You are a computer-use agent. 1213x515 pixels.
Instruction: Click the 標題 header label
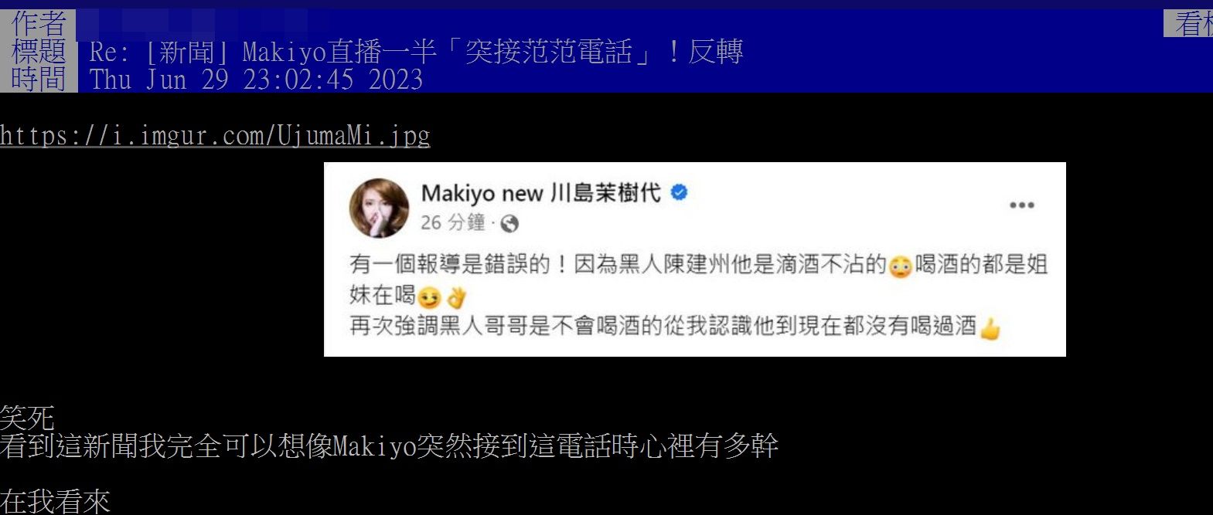click(39, 51)
